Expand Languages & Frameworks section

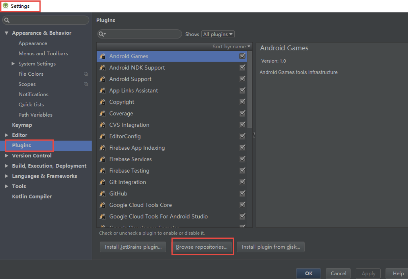6,176
